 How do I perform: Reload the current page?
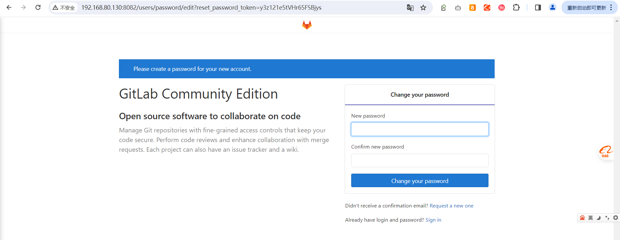pyautogui.click(x=38, y=7)
